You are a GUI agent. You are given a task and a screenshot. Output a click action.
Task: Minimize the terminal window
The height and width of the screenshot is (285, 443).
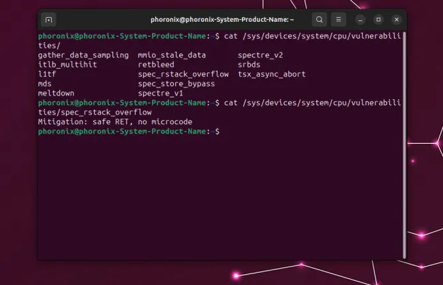[361, 20]
